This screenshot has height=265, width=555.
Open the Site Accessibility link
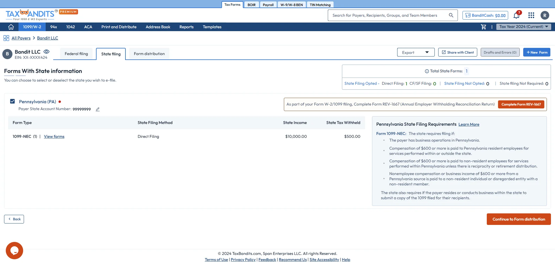tap(324, 260)
